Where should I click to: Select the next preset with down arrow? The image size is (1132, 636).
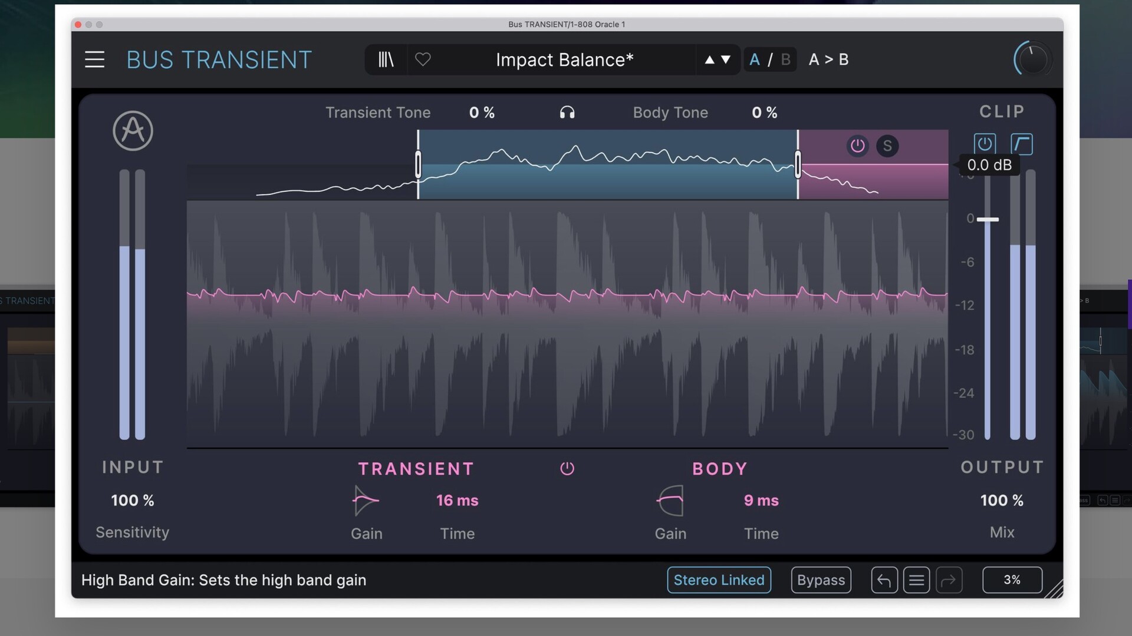726,59
